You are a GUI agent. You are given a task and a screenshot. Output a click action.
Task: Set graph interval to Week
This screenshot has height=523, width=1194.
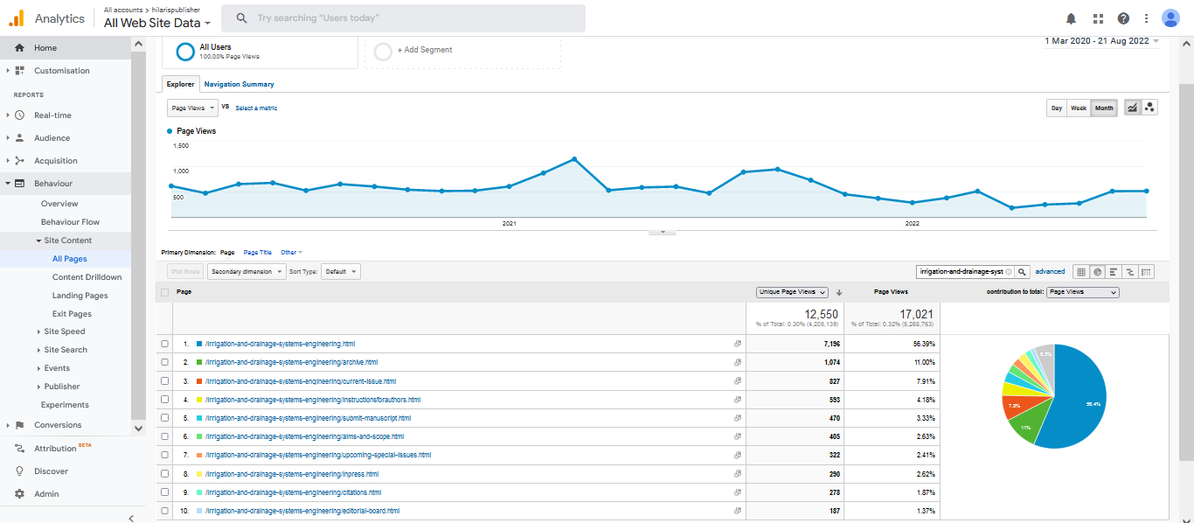tap(1079, 108)
